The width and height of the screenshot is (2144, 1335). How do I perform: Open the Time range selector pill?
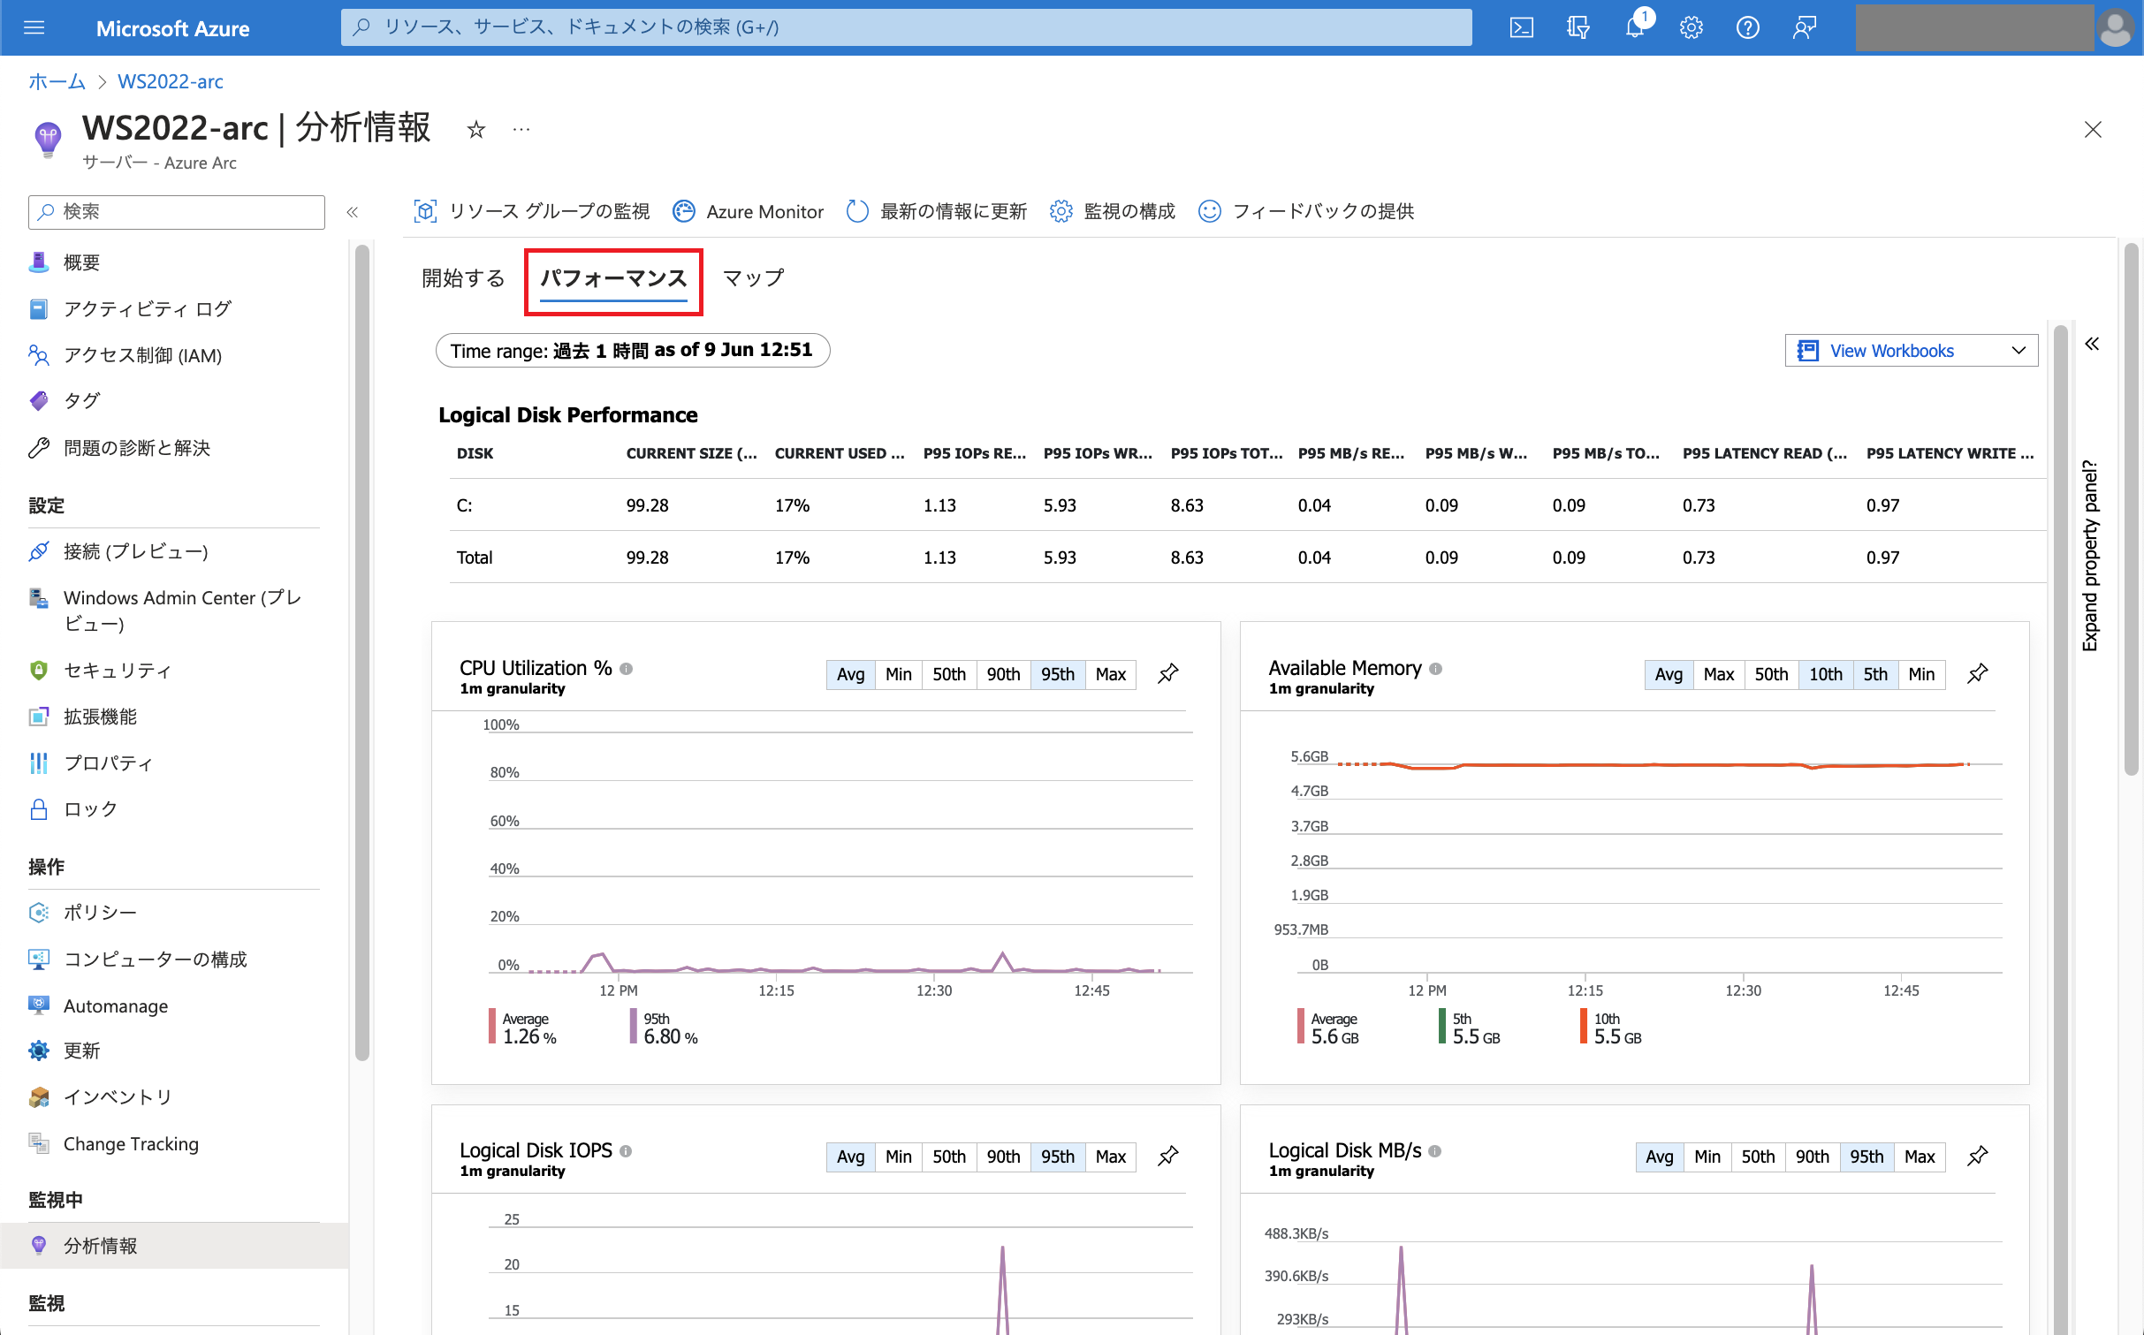[633, 351]
